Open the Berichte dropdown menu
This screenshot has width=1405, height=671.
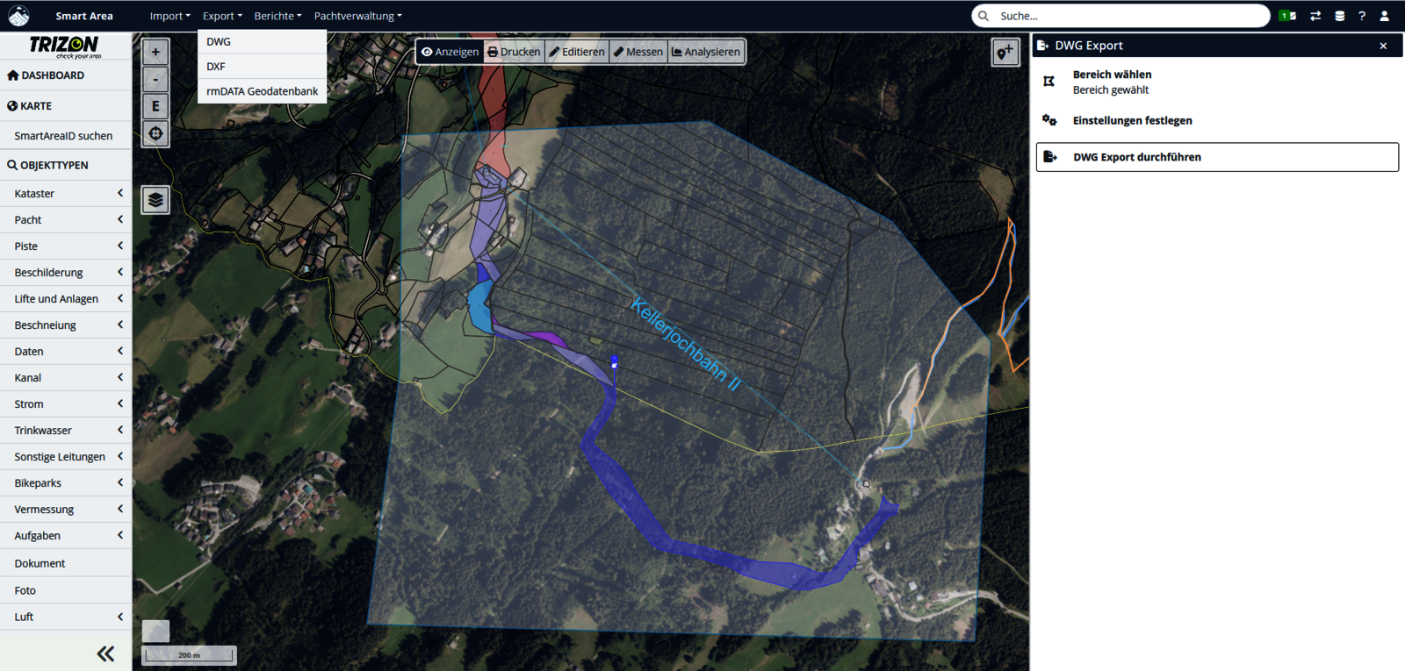tap(277, 16)
